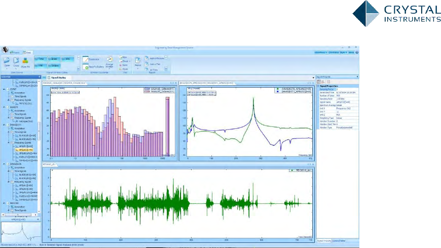Screen dimensions: 441x248
Task: Click the categorized view icon in properties
Action: [319, 82]
